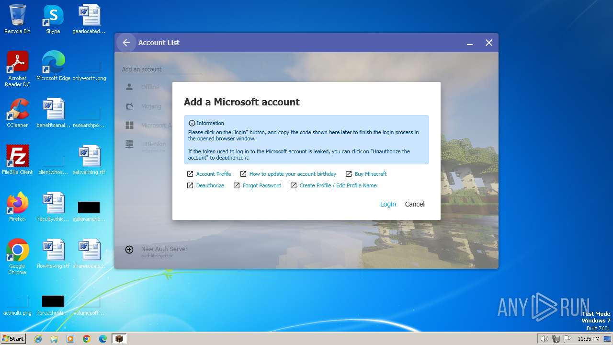Viewport: 613px width, 345px height.
Task: Minimize the Account List launcher window
Action: tap(470, 43)
